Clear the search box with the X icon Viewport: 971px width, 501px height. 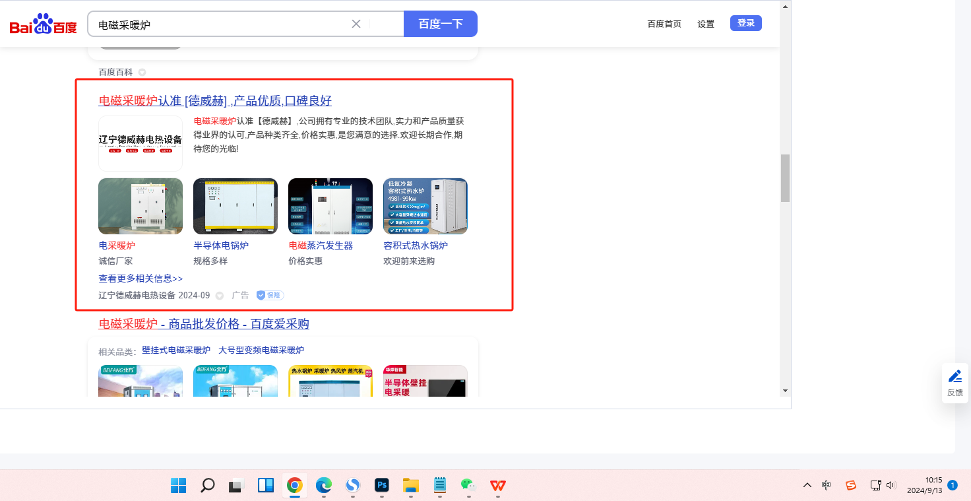pos(356,24)
